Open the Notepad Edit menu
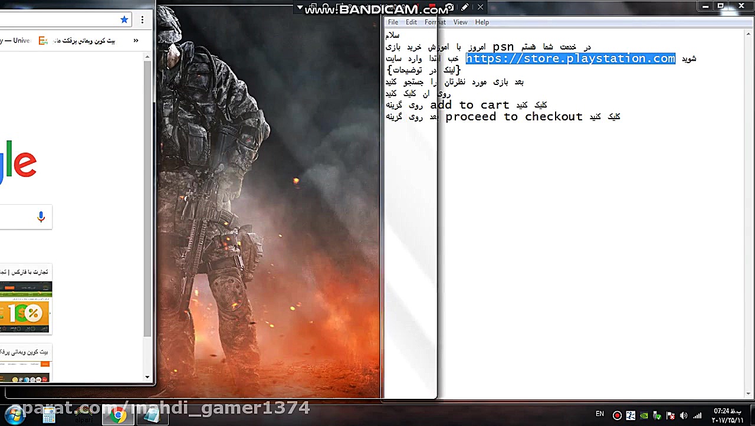 411,22
